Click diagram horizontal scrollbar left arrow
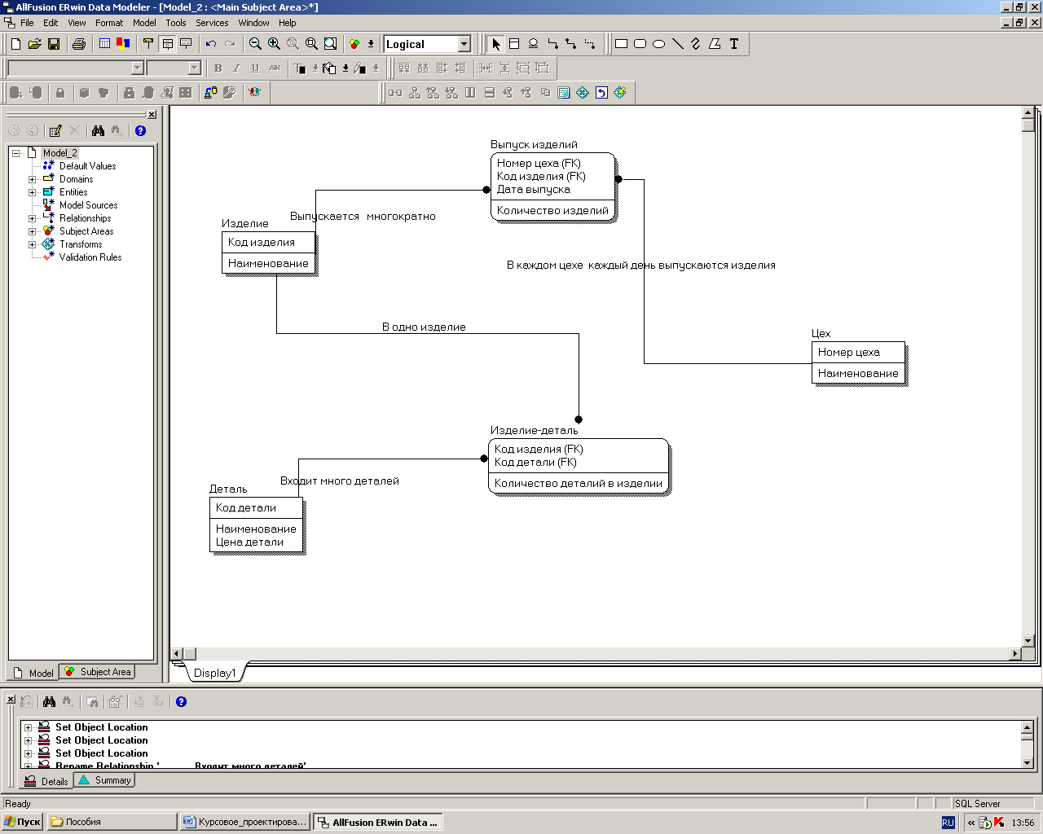1043x834 pixels. tap(177, 653)
